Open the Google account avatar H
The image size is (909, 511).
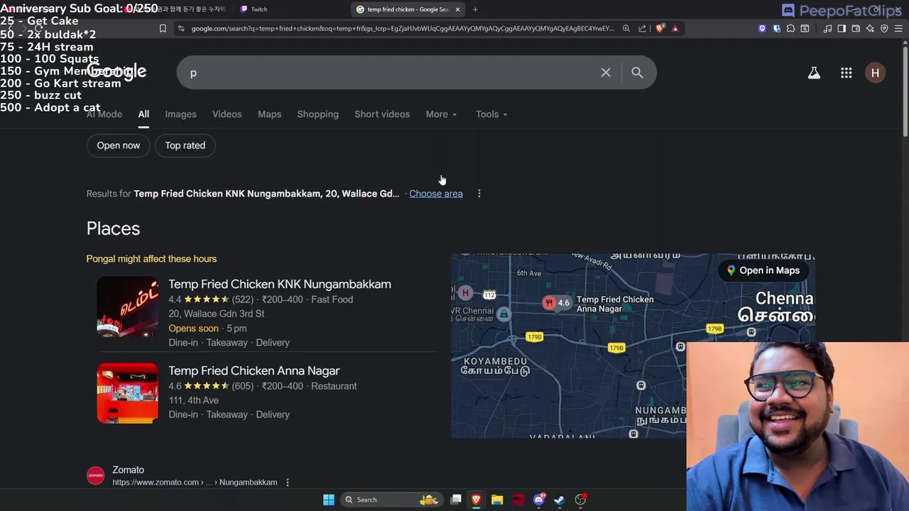coord(875,72)
